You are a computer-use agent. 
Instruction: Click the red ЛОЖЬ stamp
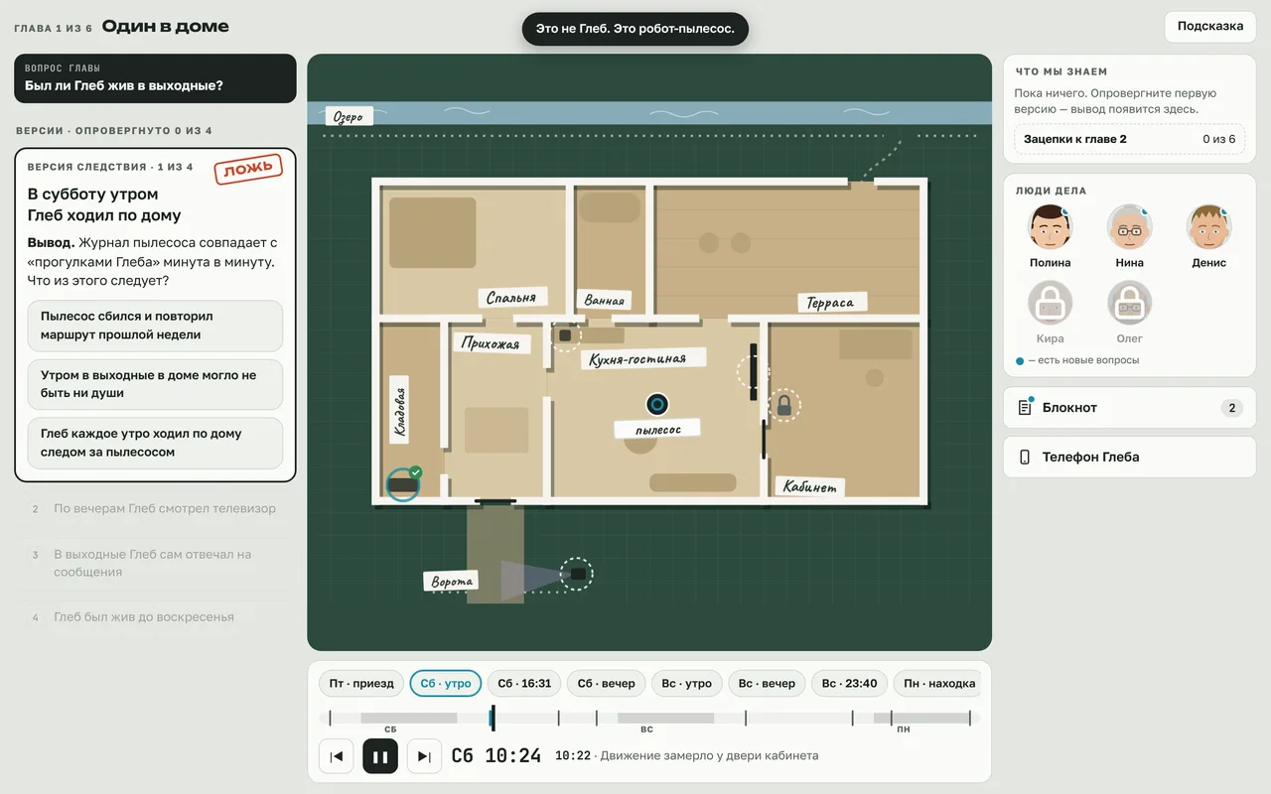(248, 169)
